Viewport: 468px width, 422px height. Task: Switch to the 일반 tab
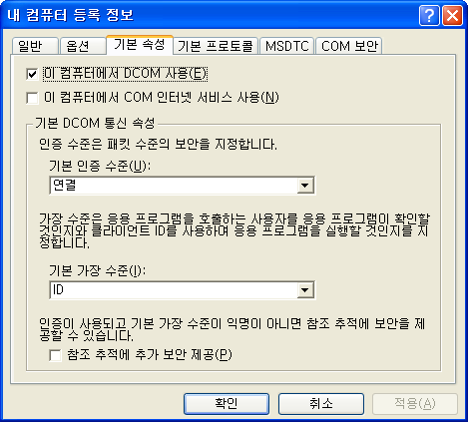[35, 46]
